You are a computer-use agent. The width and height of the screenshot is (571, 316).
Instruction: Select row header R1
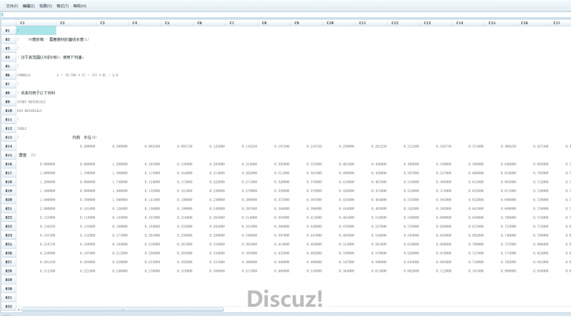(8, 31)
